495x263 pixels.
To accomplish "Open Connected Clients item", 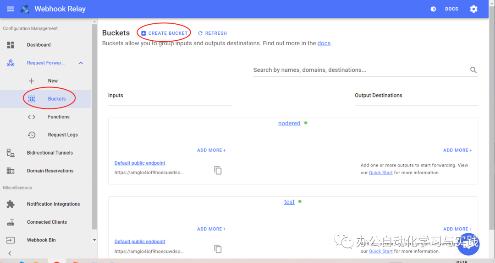I will click(x=47, y=222).
